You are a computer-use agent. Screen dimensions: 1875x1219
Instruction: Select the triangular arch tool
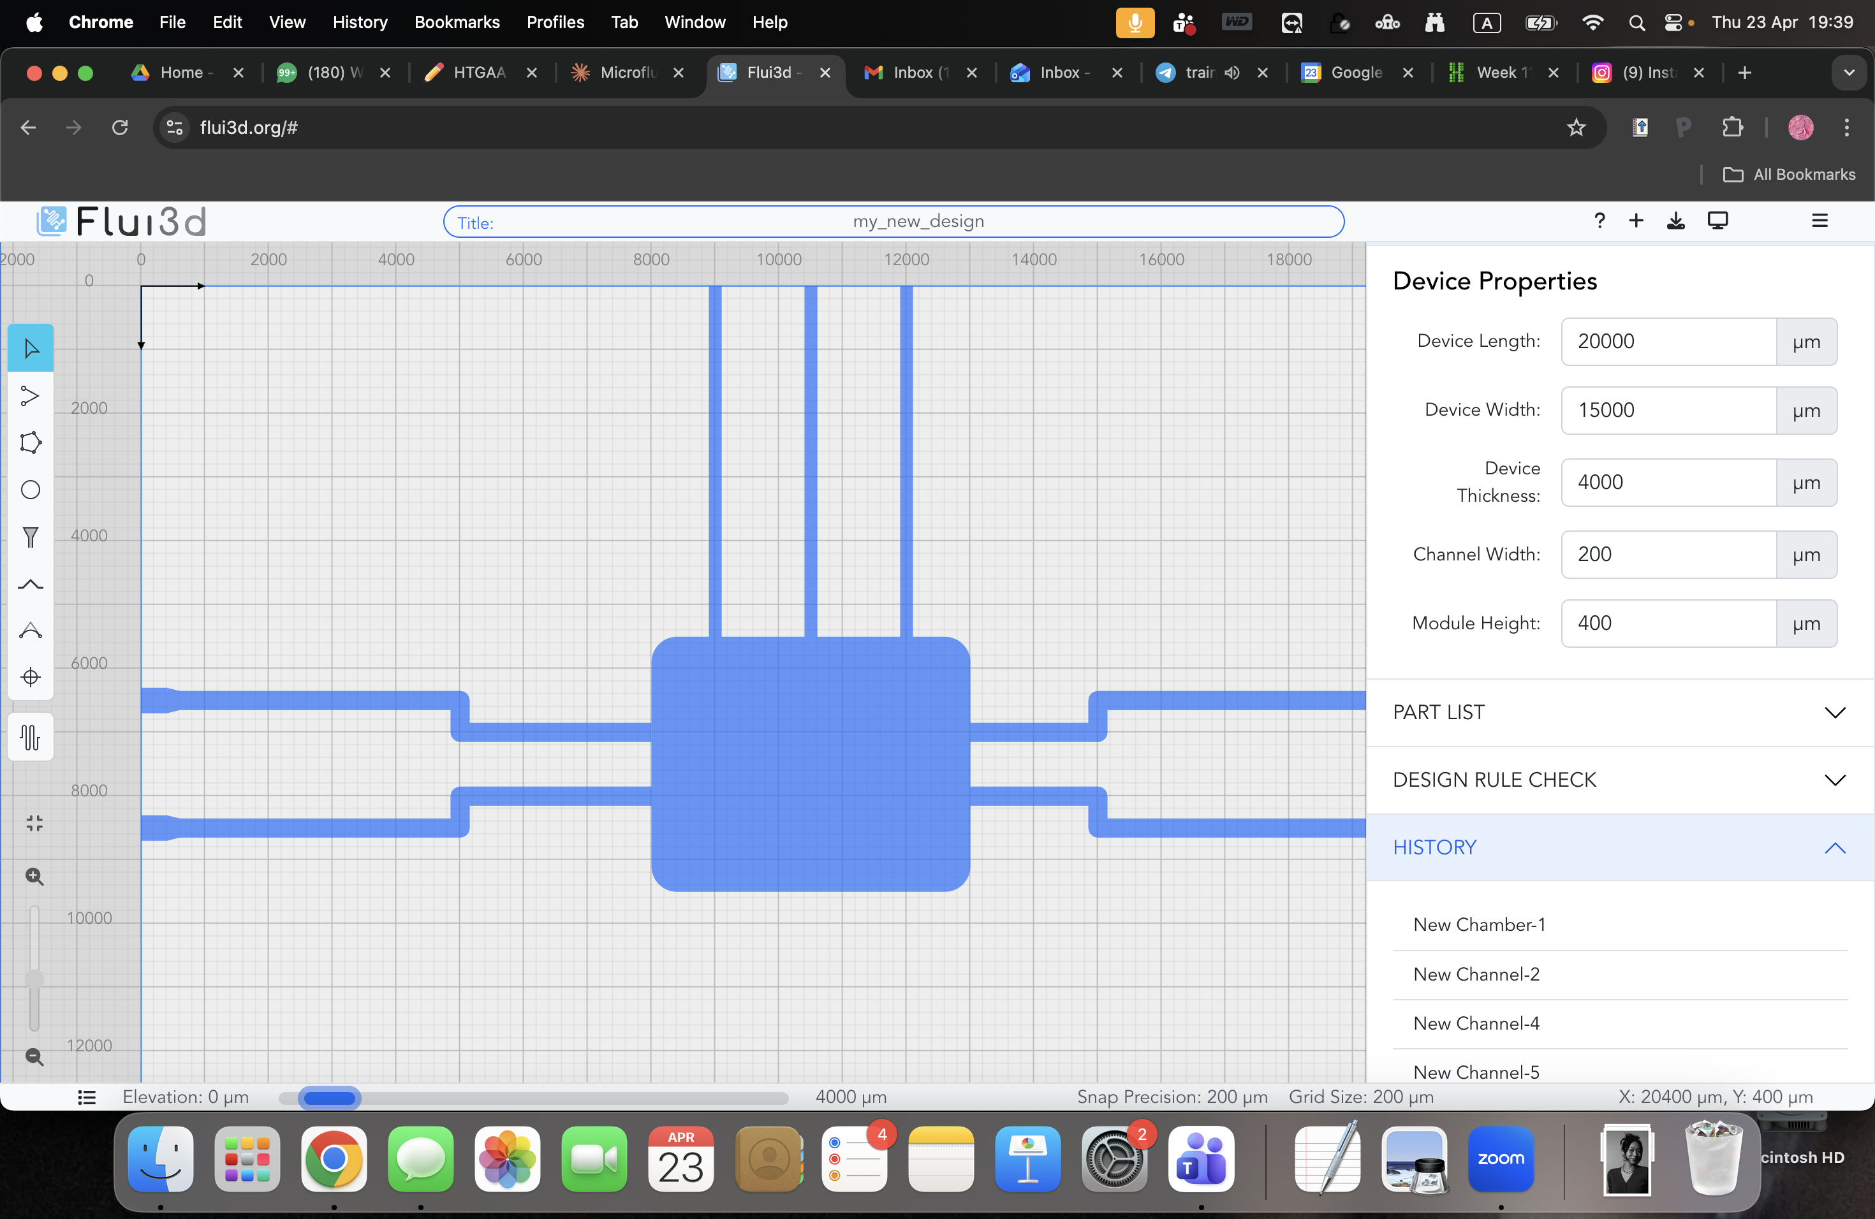click(x=31, y=630)
